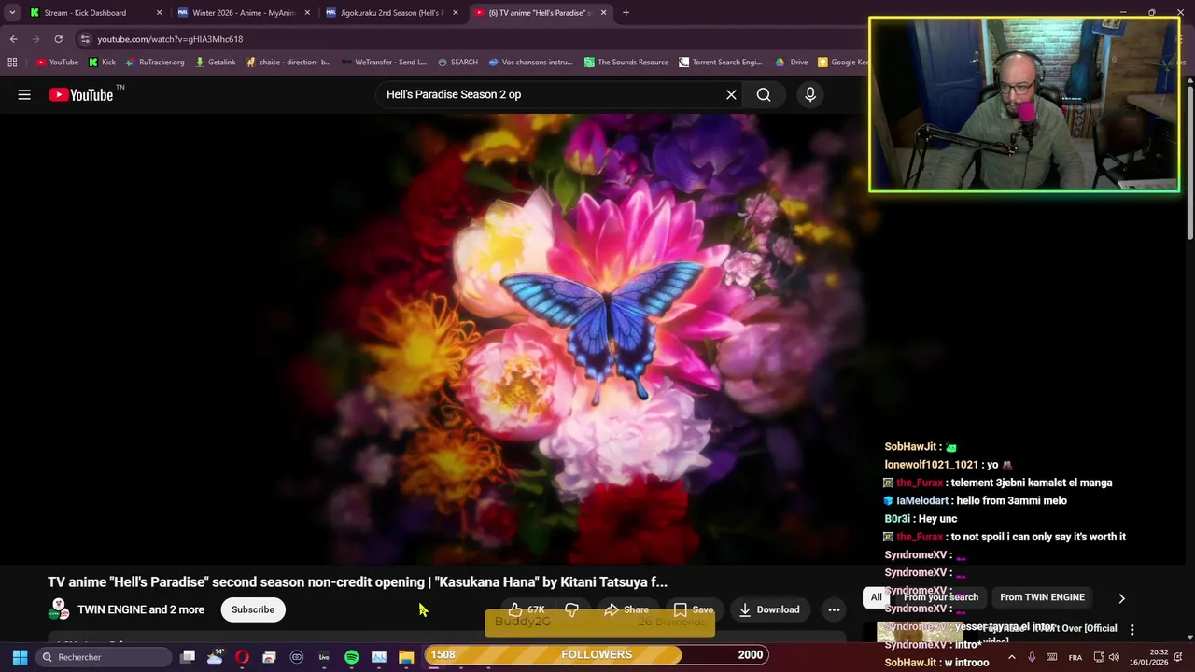Select the "From TWIN ENGINE" filter chip
The image size is (1195, 672).
(x=1042, y=597)
